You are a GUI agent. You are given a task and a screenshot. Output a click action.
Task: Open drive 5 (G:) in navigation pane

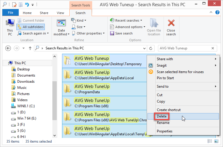[18, 131]
